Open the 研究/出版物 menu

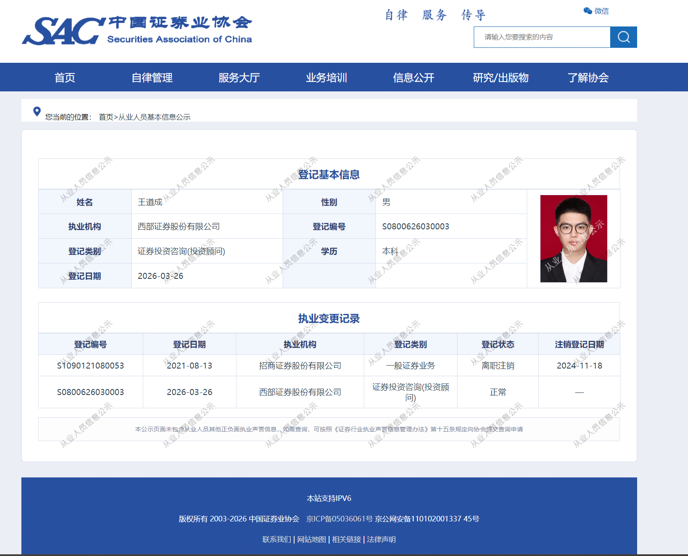pos(501,78)
